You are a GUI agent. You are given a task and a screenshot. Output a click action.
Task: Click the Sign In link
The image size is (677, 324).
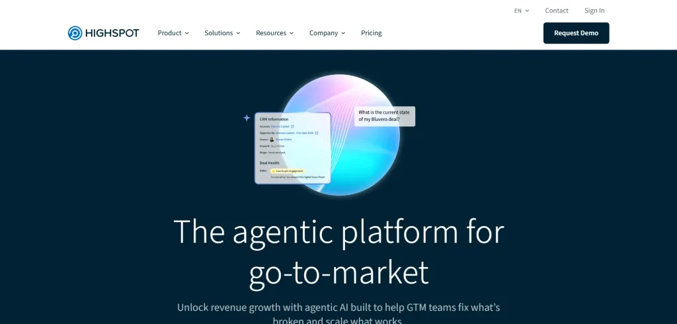click(594, 11)
